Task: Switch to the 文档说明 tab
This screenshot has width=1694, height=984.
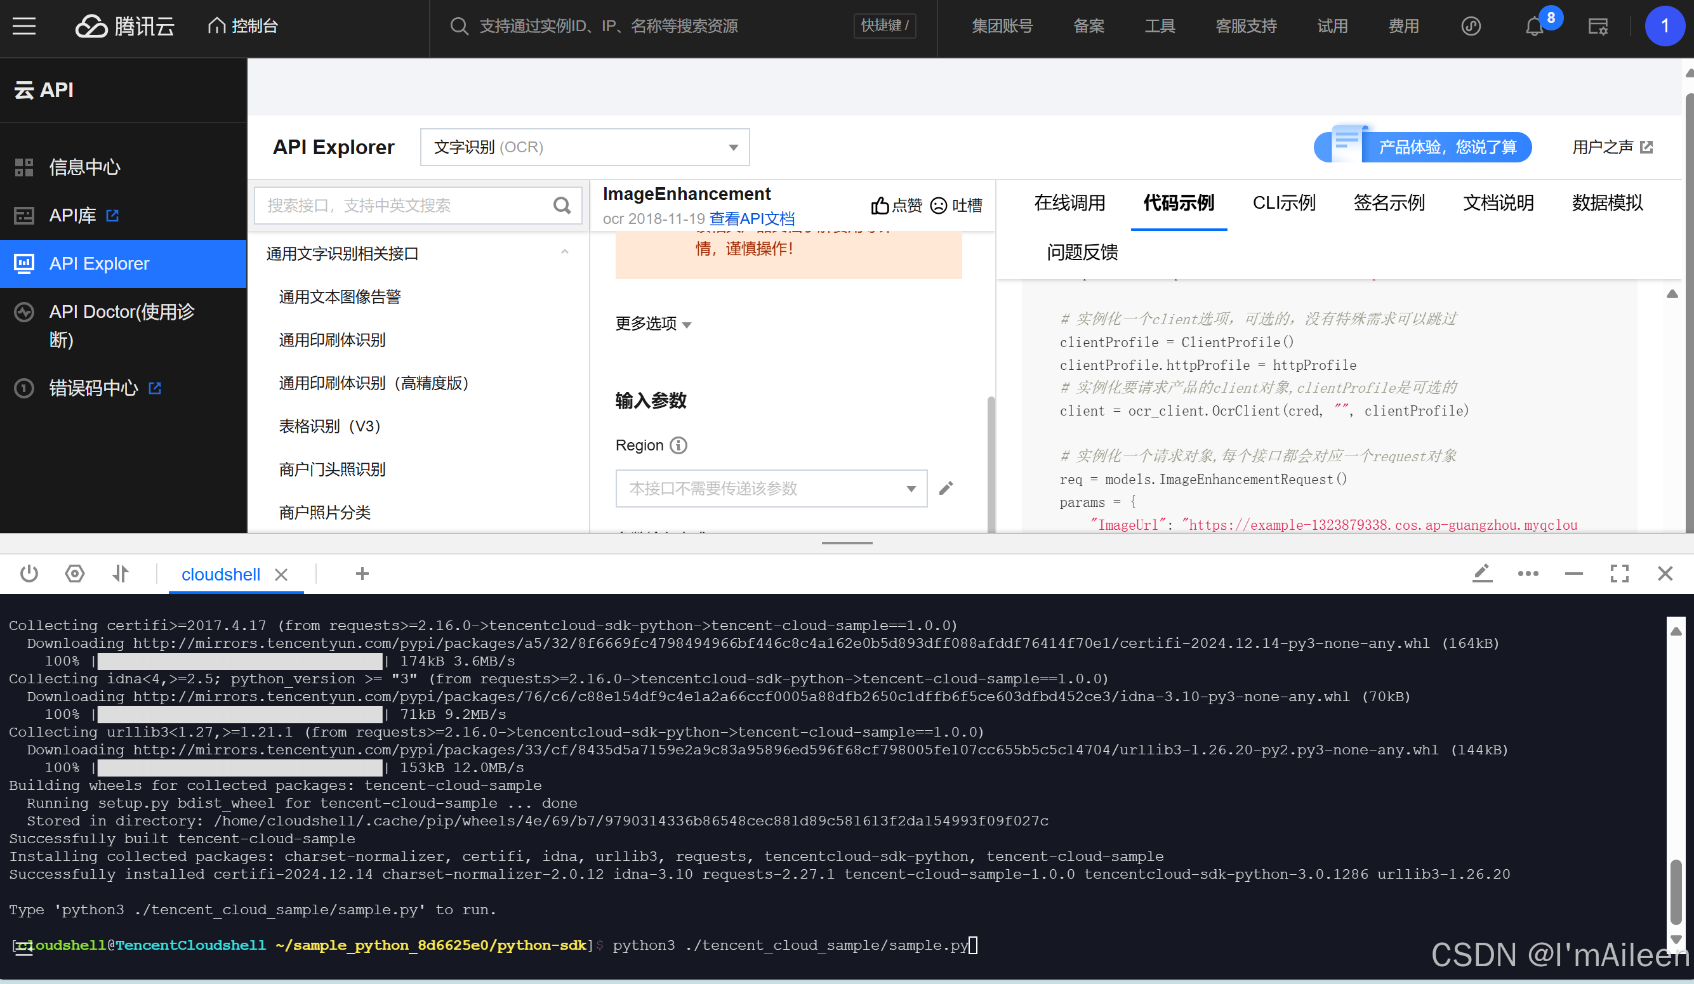Action: pyautogui.click(x=1499, y=202)
